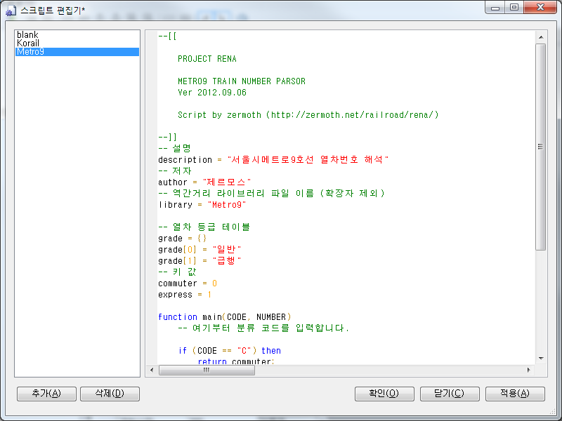Click the function main(CODE, NUMBER) line
Viewport: 562px width, 421px height.
click(x=224, y=317)
